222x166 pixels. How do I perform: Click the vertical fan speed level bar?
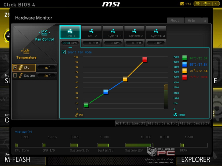[x=166, y=97]
